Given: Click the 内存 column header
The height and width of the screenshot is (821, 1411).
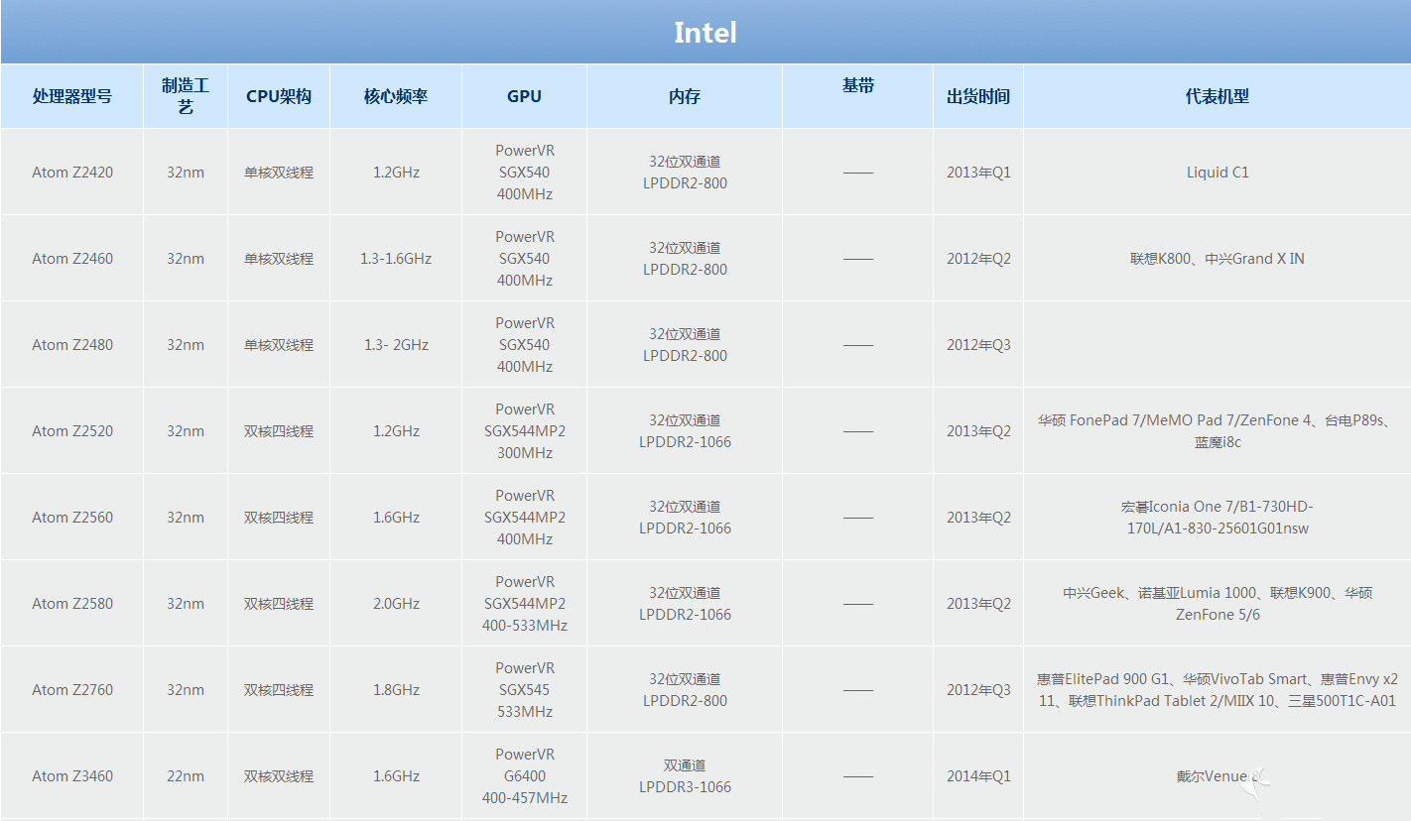Looking at the screenshot, I should 685,96.
